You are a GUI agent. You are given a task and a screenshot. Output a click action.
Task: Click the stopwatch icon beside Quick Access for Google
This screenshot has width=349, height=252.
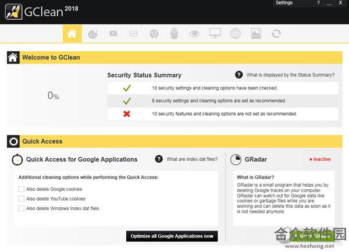tap(17, 159)
